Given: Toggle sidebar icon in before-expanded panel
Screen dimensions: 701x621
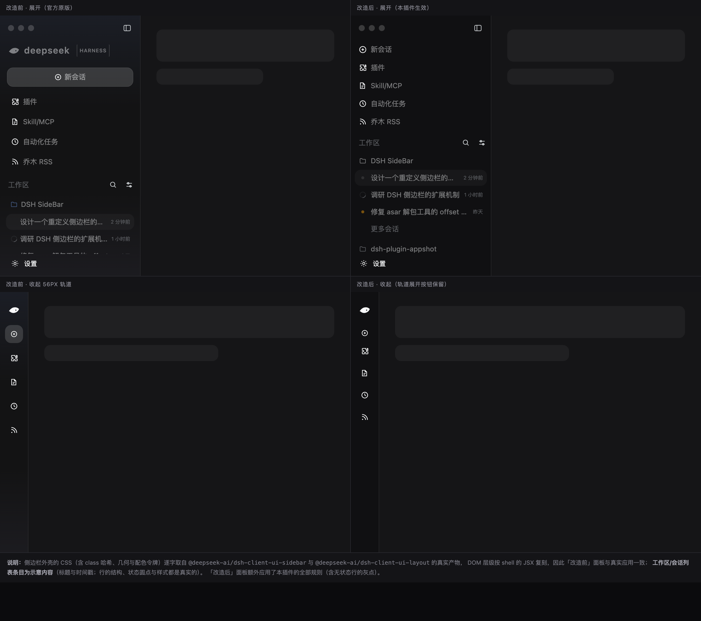Looking at the screenshot, I should [x=127, y=28].
